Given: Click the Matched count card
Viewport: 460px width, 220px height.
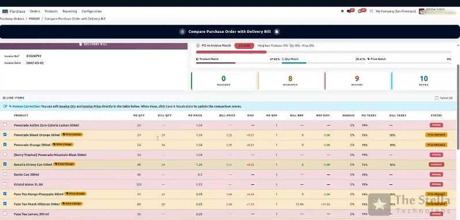Looking at the screenshot, I should [x=224, y=81].
